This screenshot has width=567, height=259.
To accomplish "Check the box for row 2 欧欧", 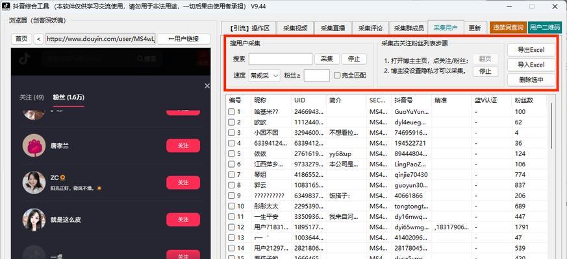I will tap(231, 122).
